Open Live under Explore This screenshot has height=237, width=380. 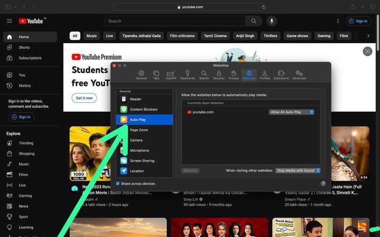click(x=30, y=185)
